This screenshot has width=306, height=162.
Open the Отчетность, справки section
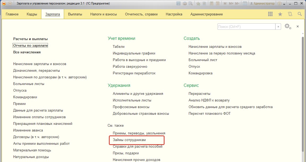[141, 14]
